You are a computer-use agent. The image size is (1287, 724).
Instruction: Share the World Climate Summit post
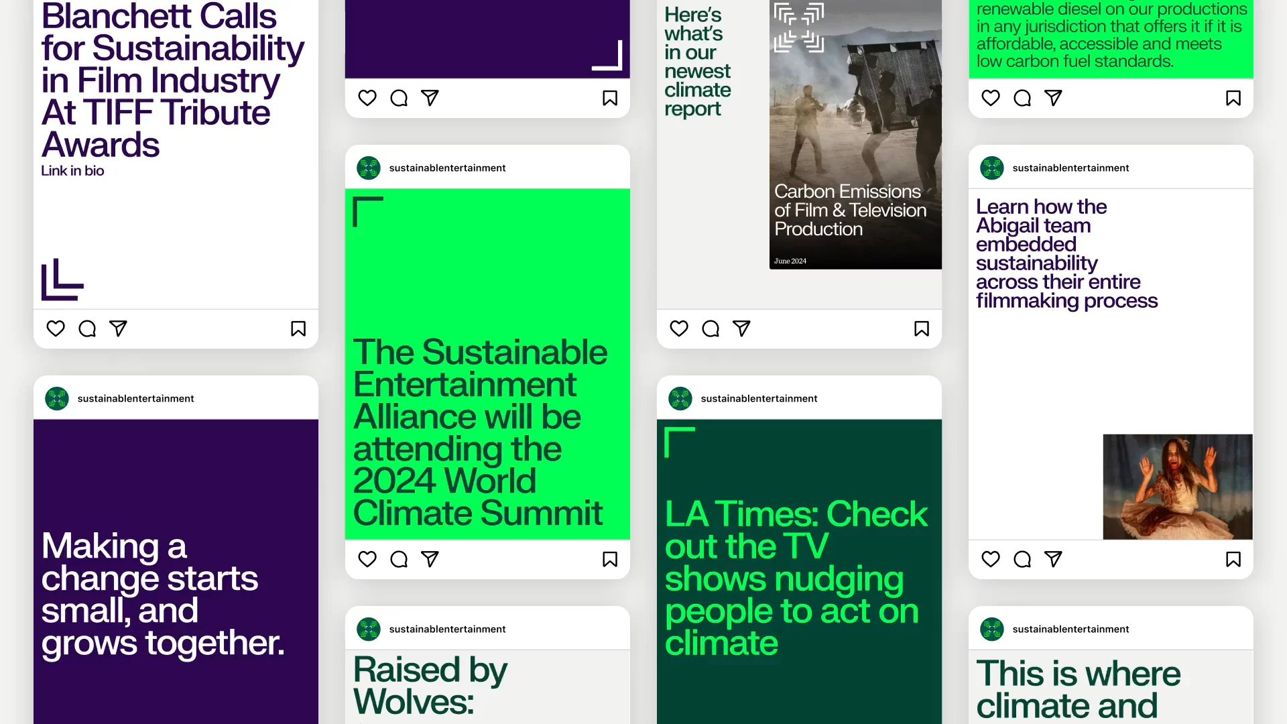[x=430, y=559]
